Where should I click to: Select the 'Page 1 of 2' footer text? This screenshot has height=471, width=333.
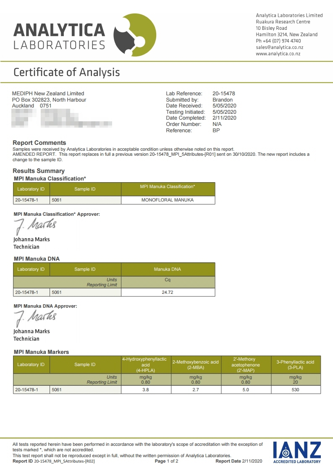[x=166, y=461]
